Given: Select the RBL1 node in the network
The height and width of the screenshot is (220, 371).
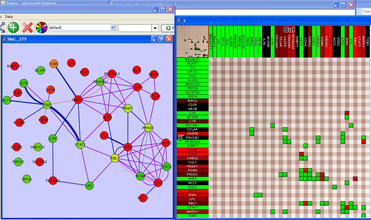Looking at the screenshot, I should point(115,158).
